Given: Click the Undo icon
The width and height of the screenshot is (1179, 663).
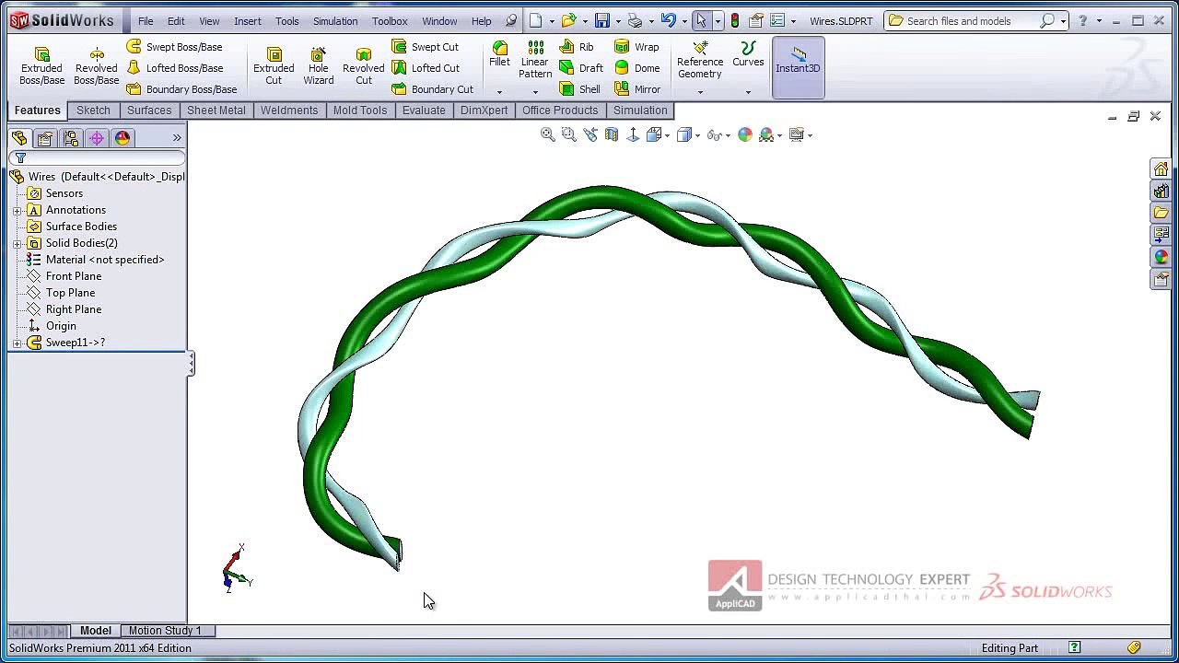Looking at the screenshot, I should point(668,21).
